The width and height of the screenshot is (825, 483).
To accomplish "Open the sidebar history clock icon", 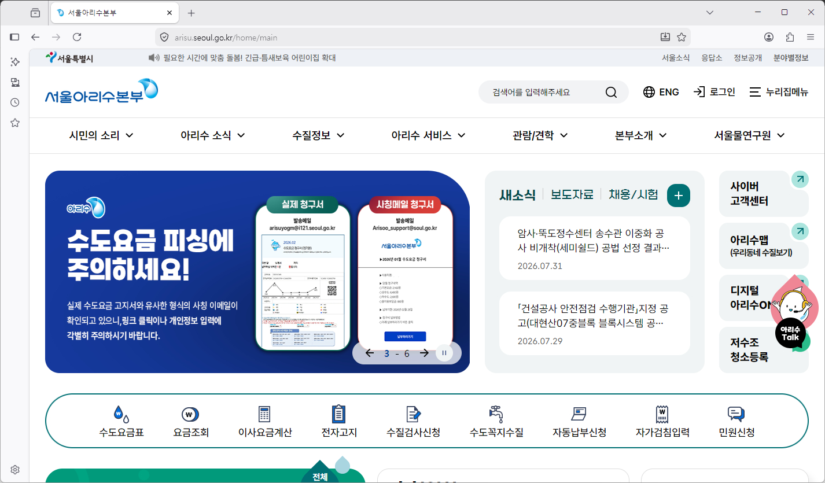I will pyautogui.click(x=15, y=102).
